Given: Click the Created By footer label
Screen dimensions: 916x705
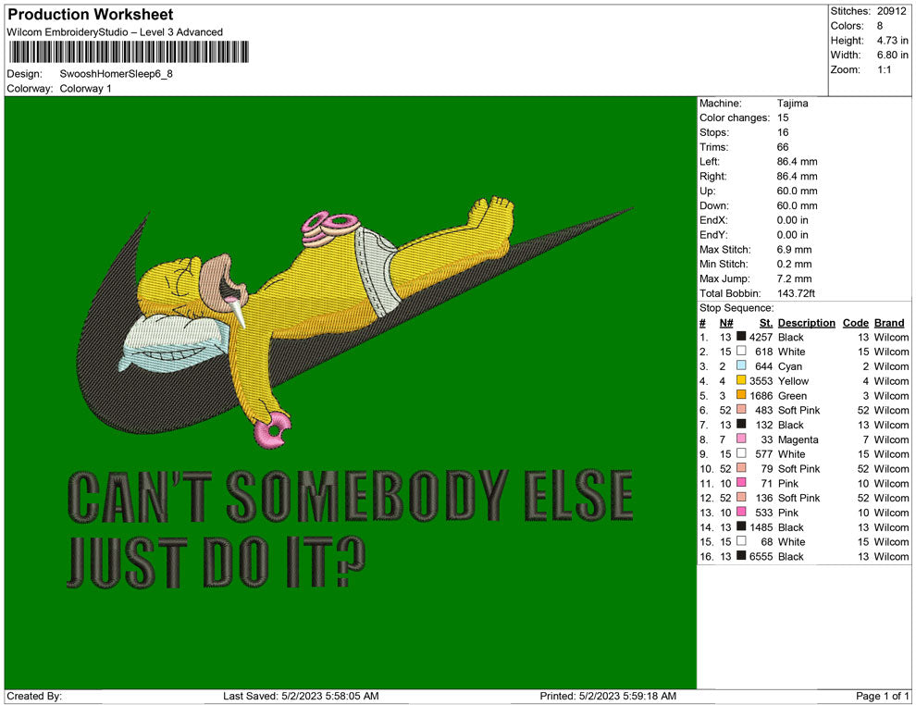Looking at the screenshot, I should pos(34,697).
